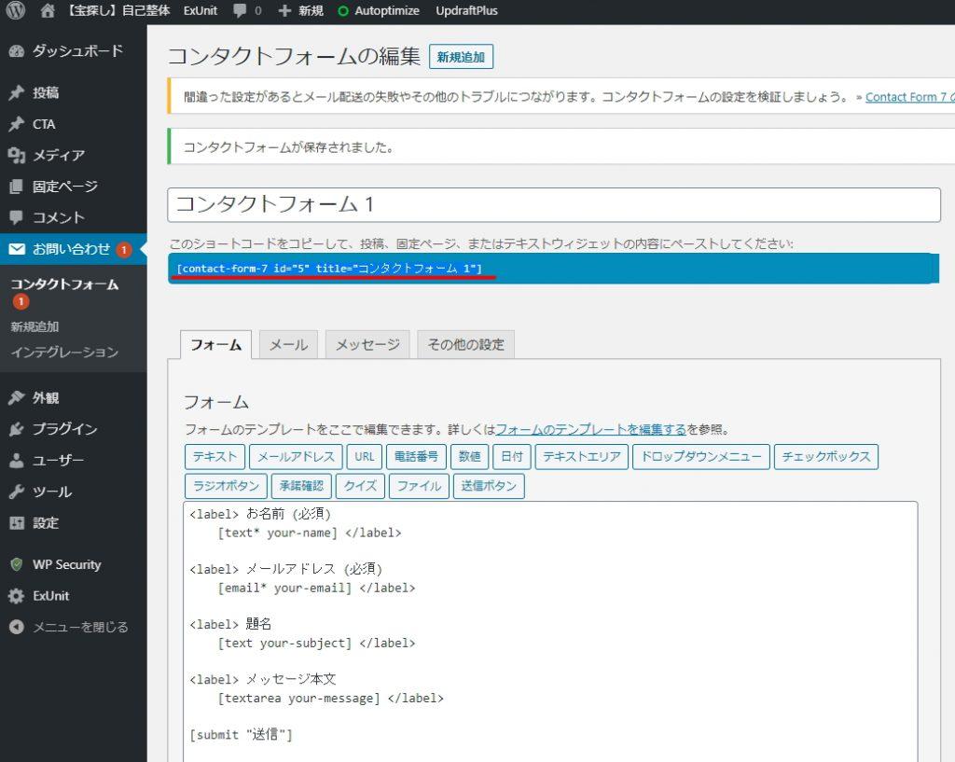Insert a 数値 tag
The width and height of the screenshot is (955, 762).
coord(470,457)
